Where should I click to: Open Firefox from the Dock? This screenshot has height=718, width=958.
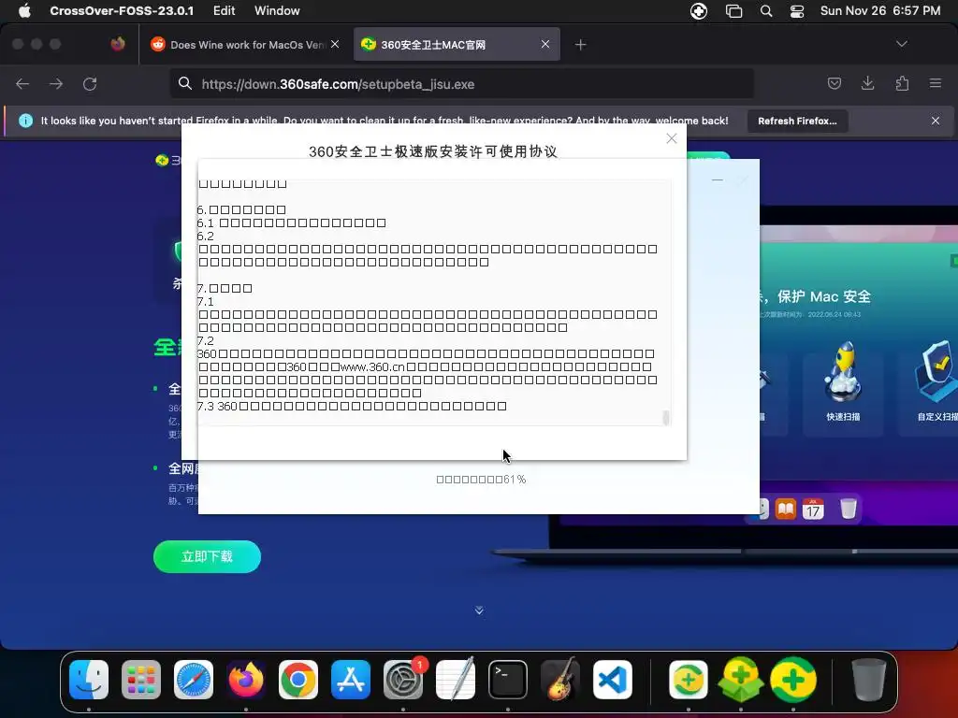point(246,680)
